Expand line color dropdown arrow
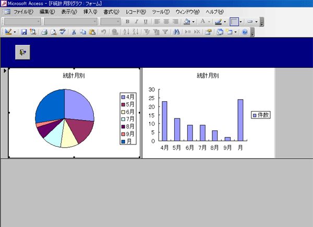The height and width of the screenshot is (227, 313). [225, 21]
